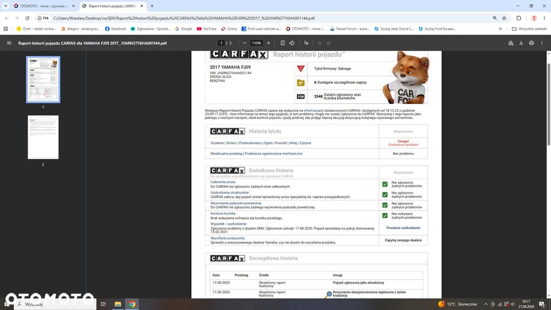Download the CARFAX PDF file

click(521, 43)
